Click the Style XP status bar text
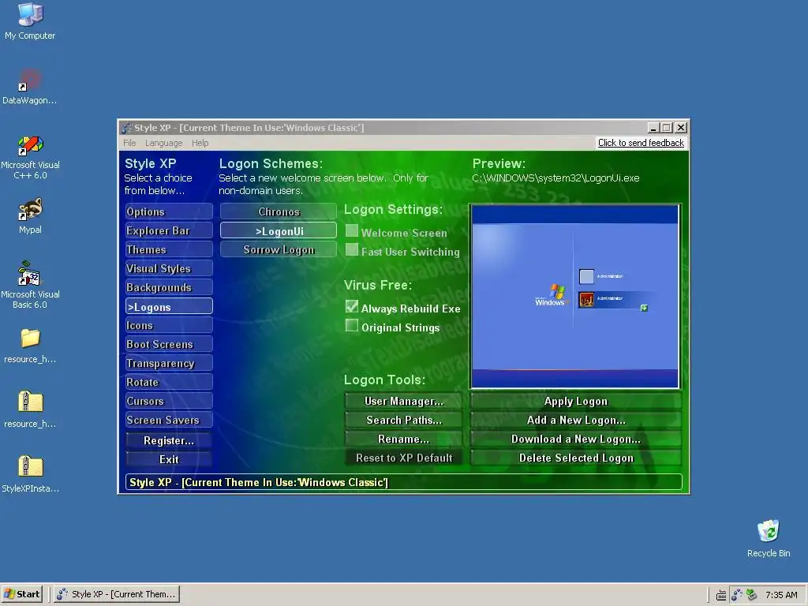The width and height of the screenshot is (808, 606). pyautogui.click(x=259, y=482)
